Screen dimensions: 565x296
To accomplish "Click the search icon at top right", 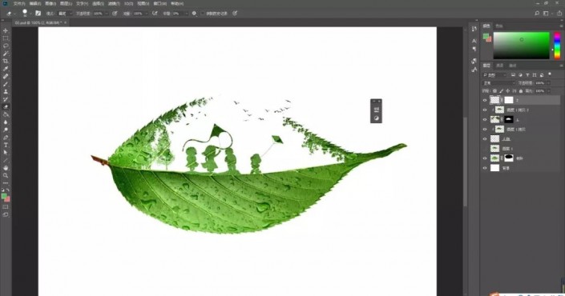I will (x=537, y=14).
